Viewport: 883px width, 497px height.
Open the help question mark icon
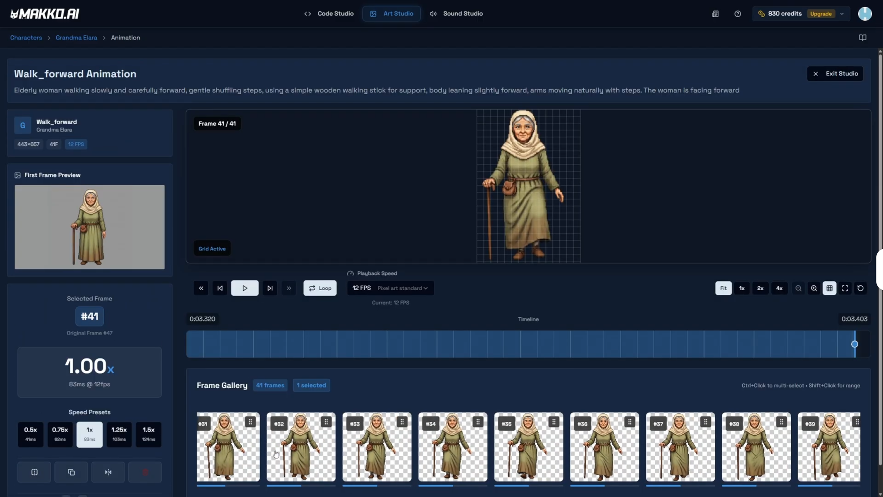click(737, 14)
